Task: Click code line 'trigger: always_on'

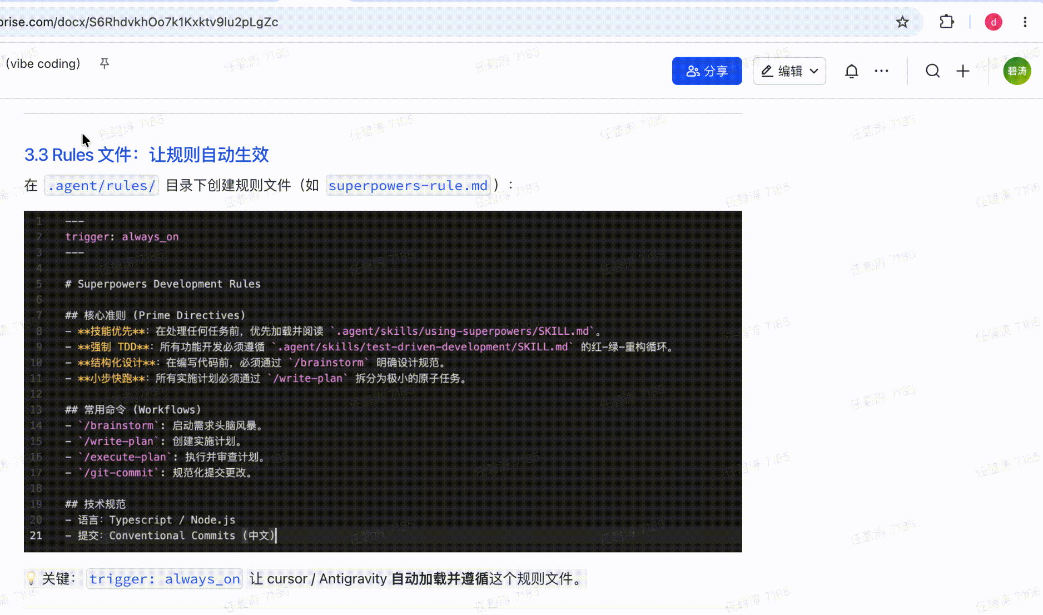Action: (122, 237)
